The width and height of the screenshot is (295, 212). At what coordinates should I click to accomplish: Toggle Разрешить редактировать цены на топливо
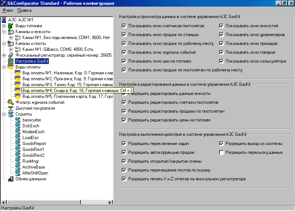click(x=124, y=120)
